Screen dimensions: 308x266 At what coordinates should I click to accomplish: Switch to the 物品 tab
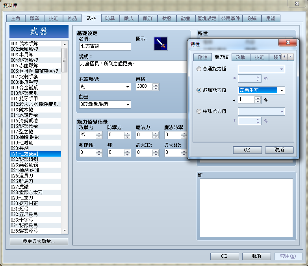(72, 18)
